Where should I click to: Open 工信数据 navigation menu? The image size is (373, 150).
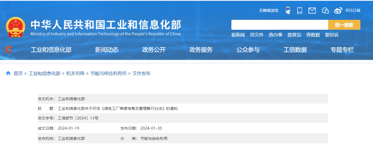295,50
